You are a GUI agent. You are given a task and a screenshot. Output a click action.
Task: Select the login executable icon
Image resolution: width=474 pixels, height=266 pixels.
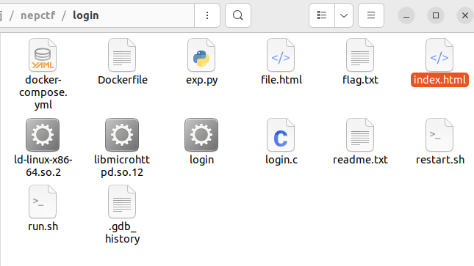coord(201,135)
